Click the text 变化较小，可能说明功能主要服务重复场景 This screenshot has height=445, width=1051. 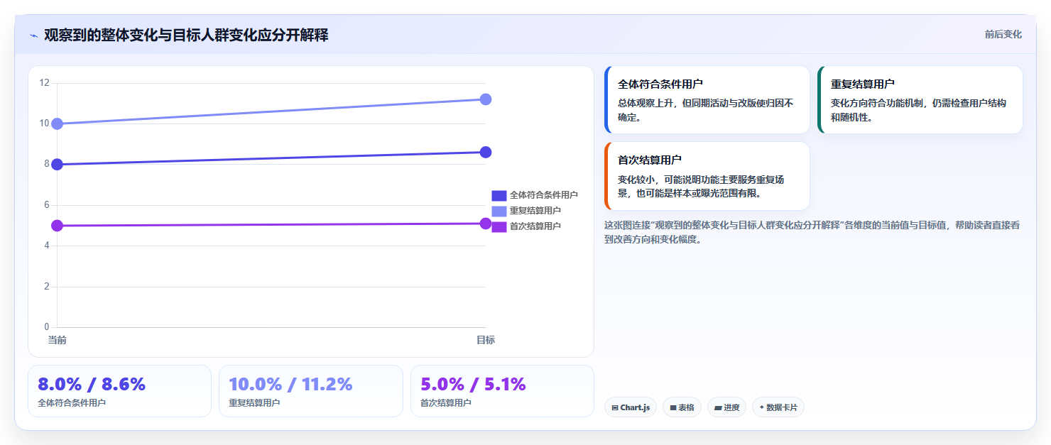coord(701,187)
